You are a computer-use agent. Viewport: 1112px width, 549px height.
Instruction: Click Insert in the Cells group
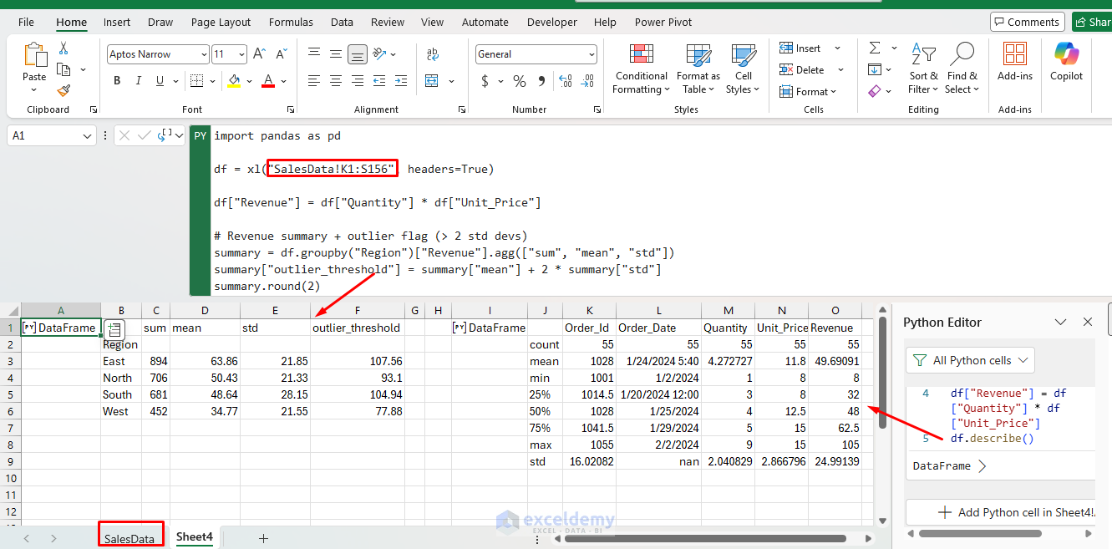point(800,48)
